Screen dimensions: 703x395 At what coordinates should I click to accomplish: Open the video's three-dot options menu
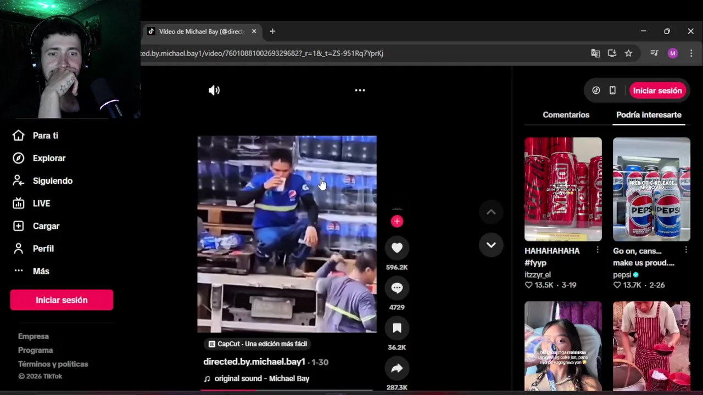(x=360, y=91)
